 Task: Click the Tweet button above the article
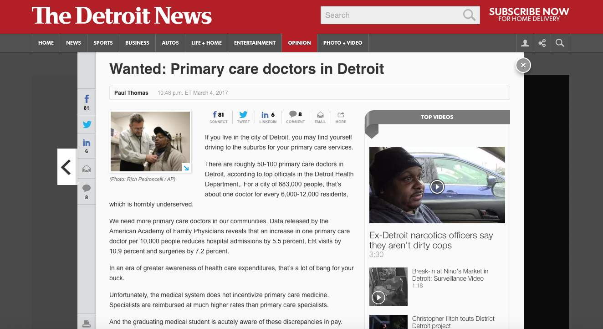click(243, 117)
